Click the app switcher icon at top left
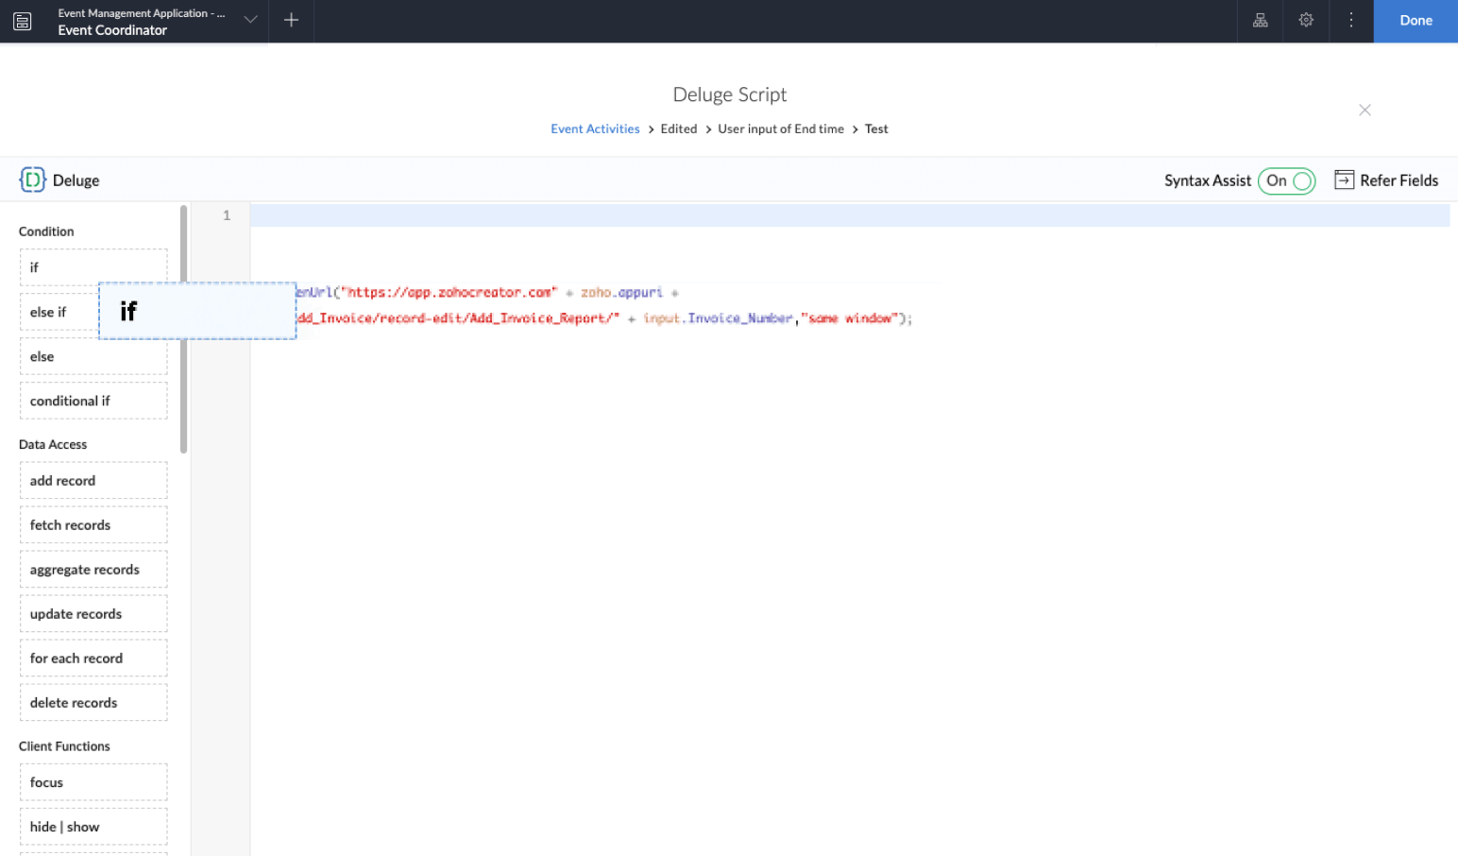1458x856 pixels. pos(22,21)
